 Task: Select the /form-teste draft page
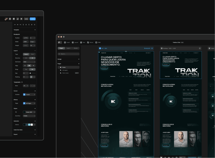pyautogui.click(x=69, y=73)
